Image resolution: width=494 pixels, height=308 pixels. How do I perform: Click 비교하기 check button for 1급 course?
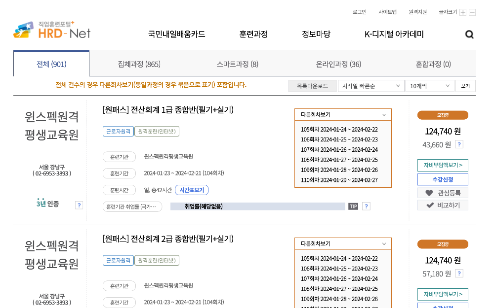pos(443,205)
